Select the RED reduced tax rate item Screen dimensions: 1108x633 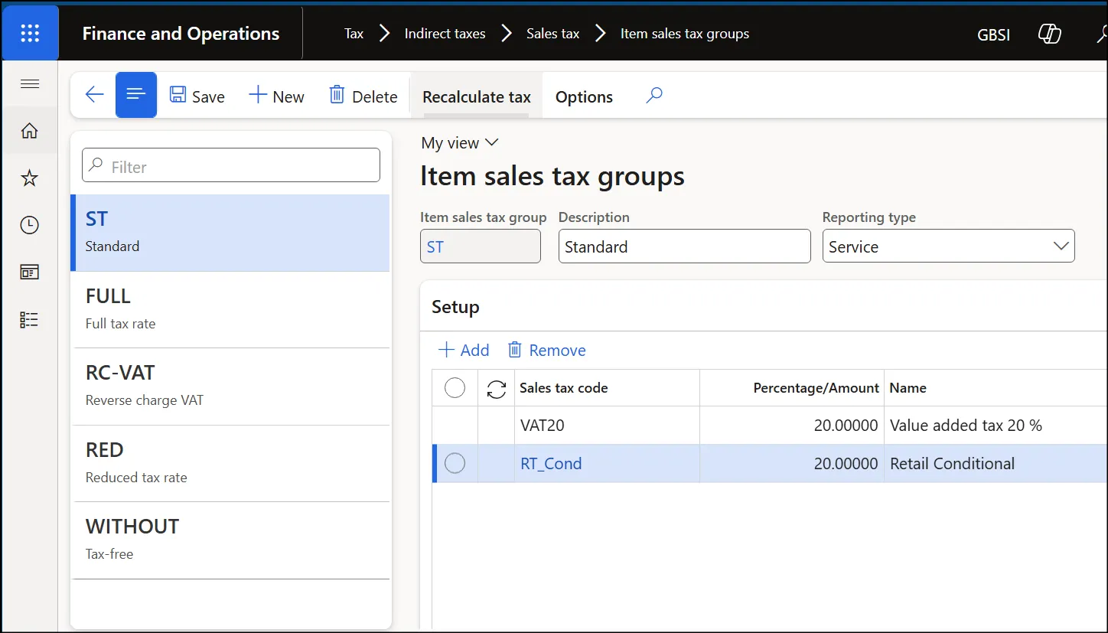click(x=230, y=464)
